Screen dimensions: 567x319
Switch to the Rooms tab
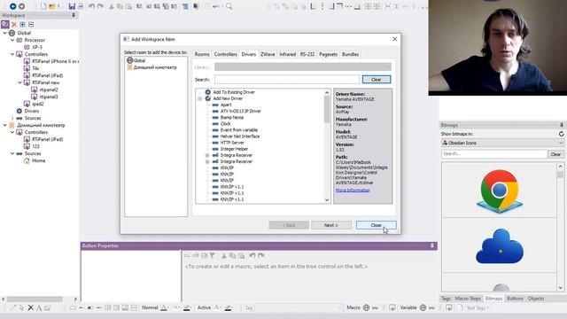(202, 54)
